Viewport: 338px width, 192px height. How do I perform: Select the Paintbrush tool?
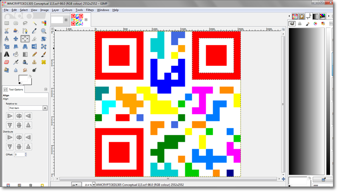point(44,54)
